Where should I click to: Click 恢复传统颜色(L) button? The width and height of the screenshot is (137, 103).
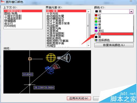(114, 45)
